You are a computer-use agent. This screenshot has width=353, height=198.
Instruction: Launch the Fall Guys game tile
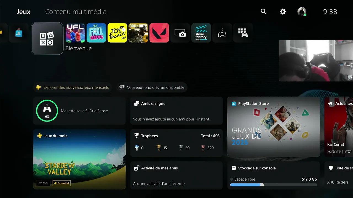(x=96, y=33)
